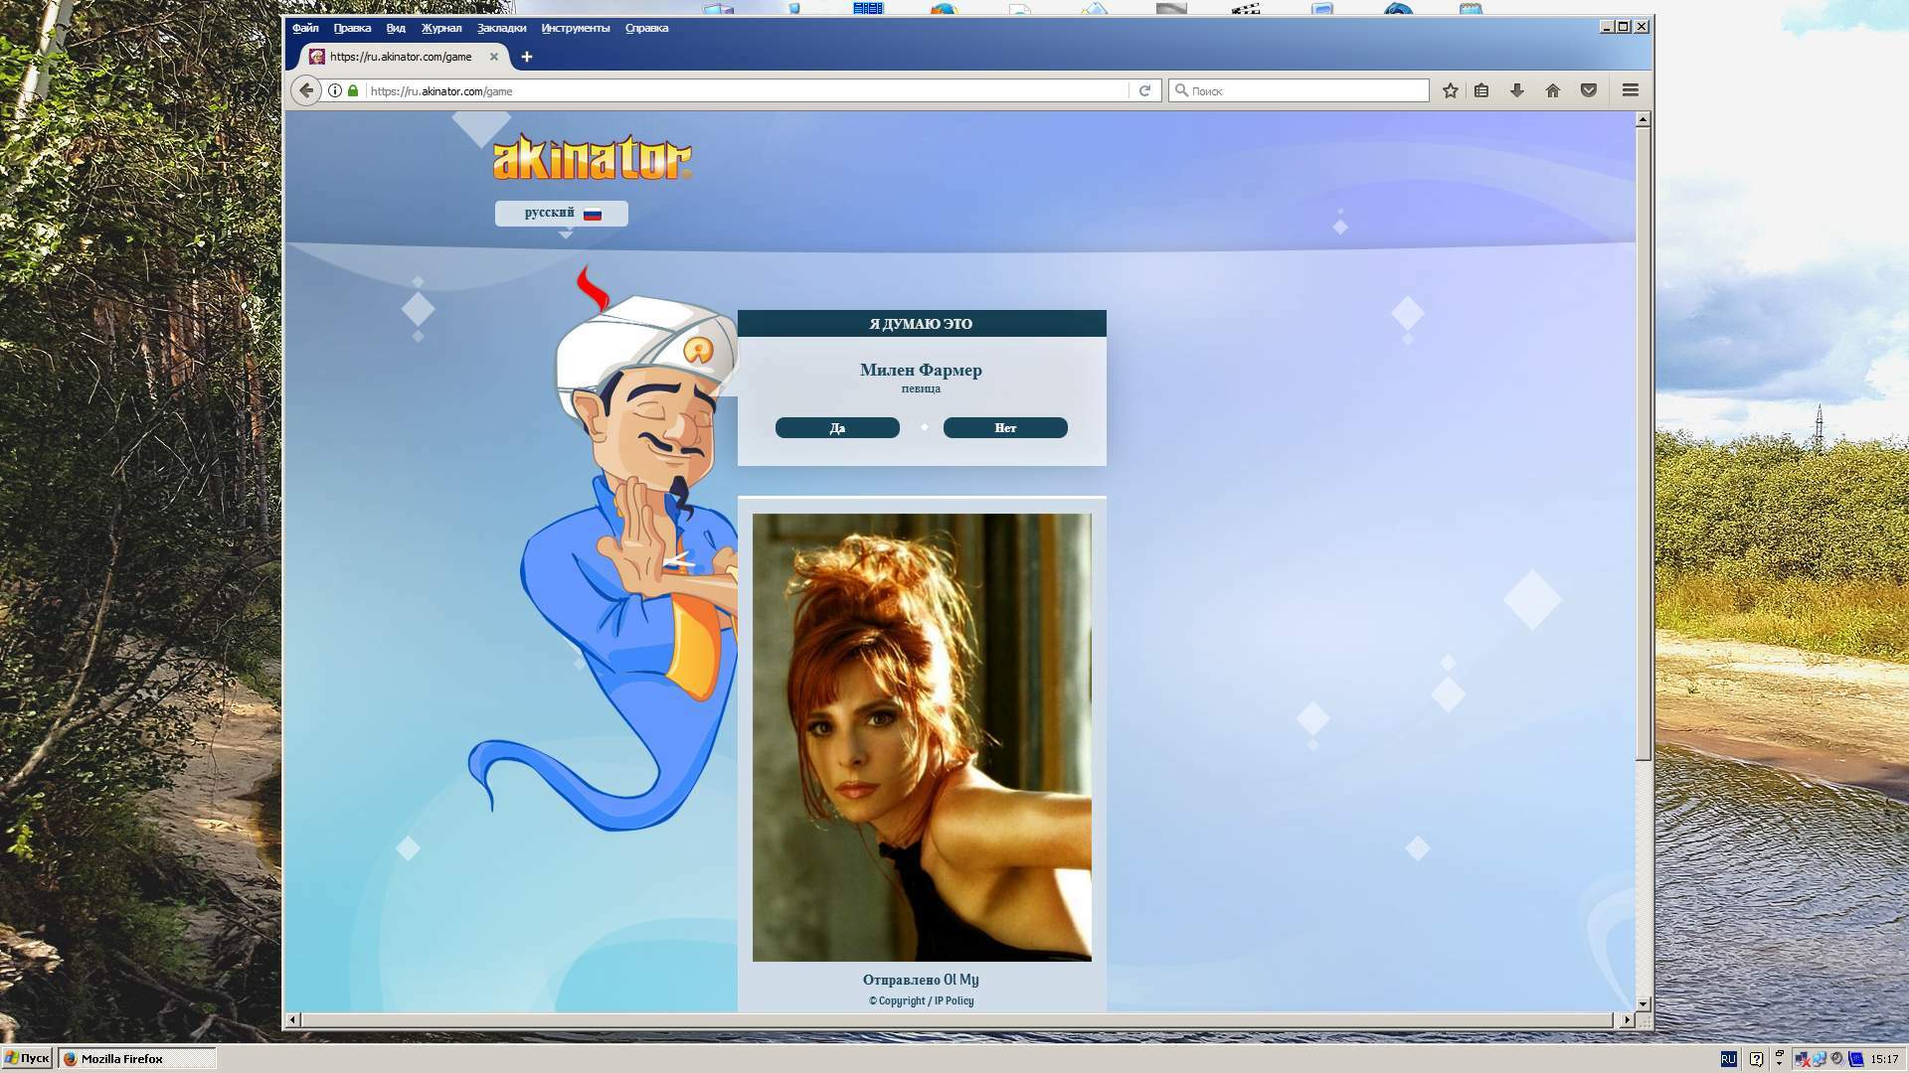1909x1073 pixels.
Task: Click the horizontal scrollbar right arrow
Action: pyautogui.click(x=1628, y=1020)
